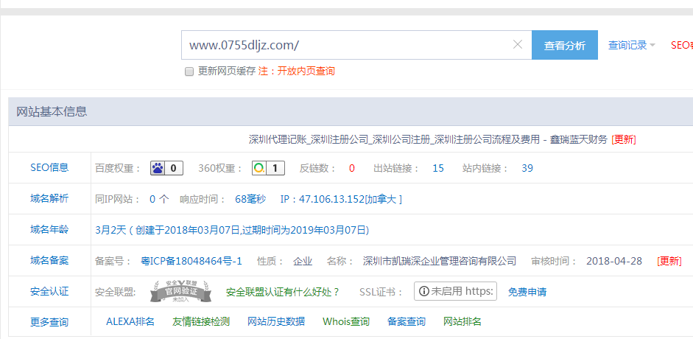Open 网站历史数据 link
The image size is (693, 339).
click(276, 321)
